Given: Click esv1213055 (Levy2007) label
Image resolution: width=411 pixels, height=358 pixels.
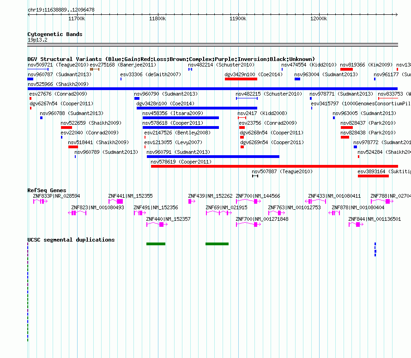Looking at the screenshot, I should (173, 142).
